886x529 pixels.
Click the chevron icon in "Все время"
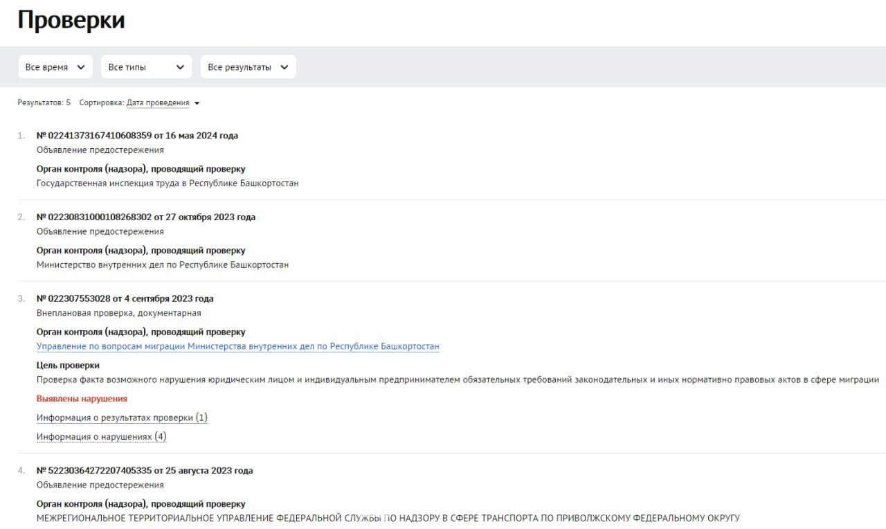point(81,67)
